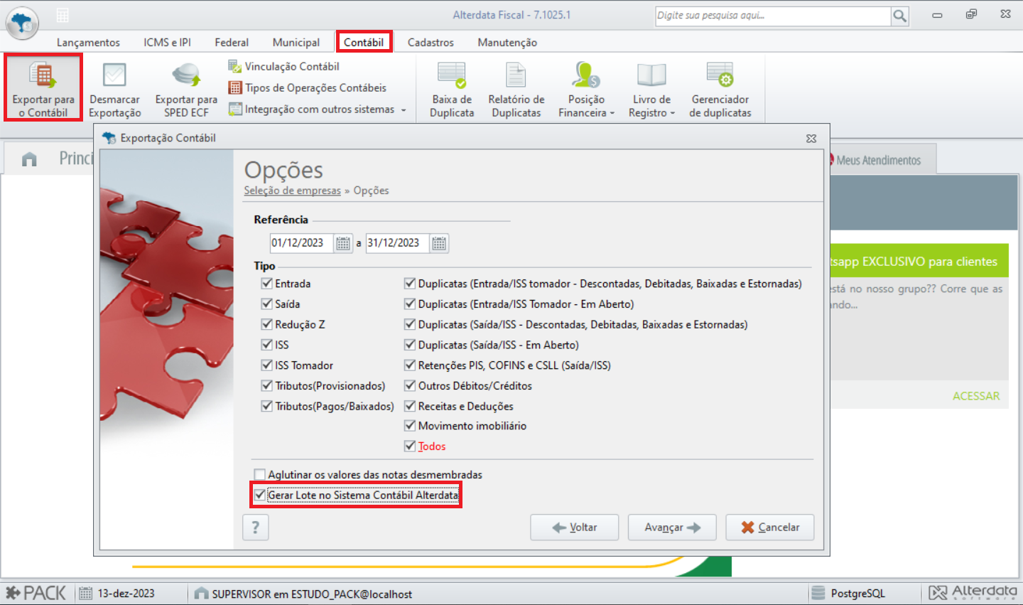Click the Alterdata application logo button
Screen dimensions: 1023x605
[23, 22]
